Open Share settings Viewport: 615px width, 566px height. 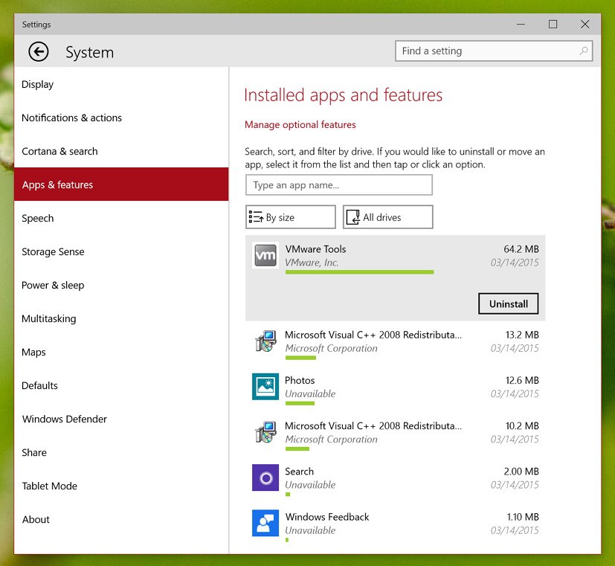[x=121, y=452]
